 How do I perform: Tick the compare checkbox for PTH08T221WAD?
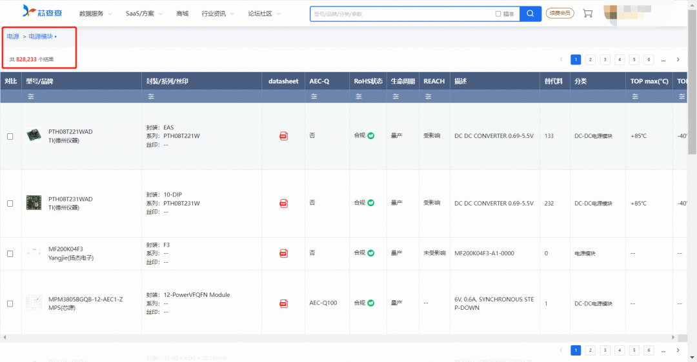point(10,136)
